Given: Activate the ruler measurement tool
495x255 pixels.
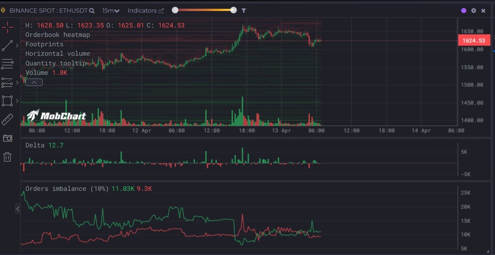Looking at the screenshot, I should coord(7,120).
